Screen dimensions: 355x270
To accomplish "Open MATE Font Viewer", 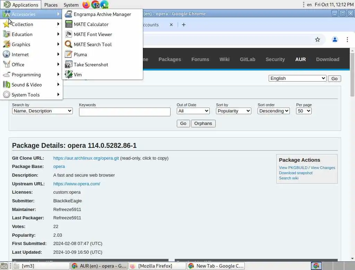I will click(102, 34).
